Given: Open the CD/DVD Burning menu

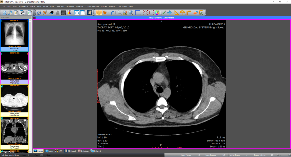Looking at the screenshot, I should [92, 6].
